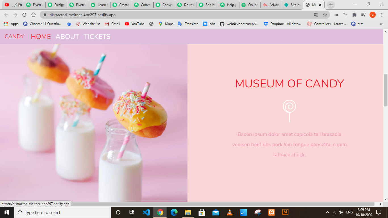Open the browser home page
This screenshot has height=218, width=388.
(34, 15)
